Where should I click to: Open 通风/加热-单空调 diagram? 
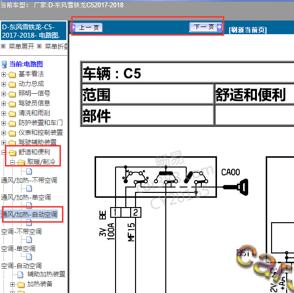coord(26,197)
